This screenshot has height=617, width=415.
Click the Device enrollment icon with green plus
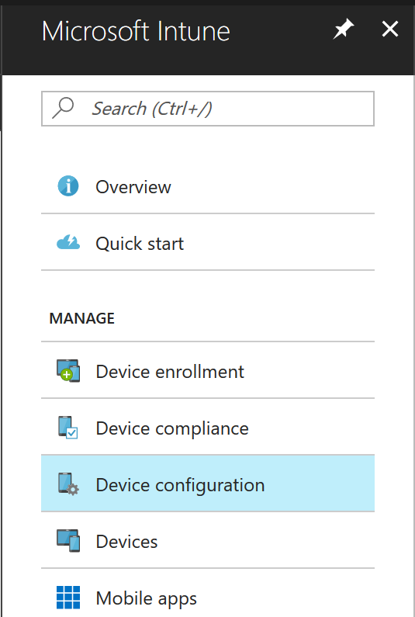click(68, 371)
